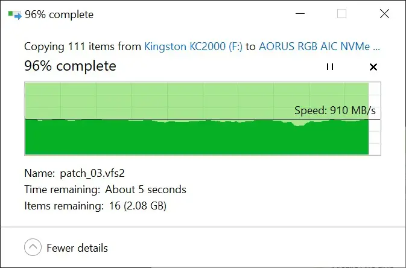Click the window title 96% complete
The height and width of the screenshot is (268, 406).
[x=59, y=14]
